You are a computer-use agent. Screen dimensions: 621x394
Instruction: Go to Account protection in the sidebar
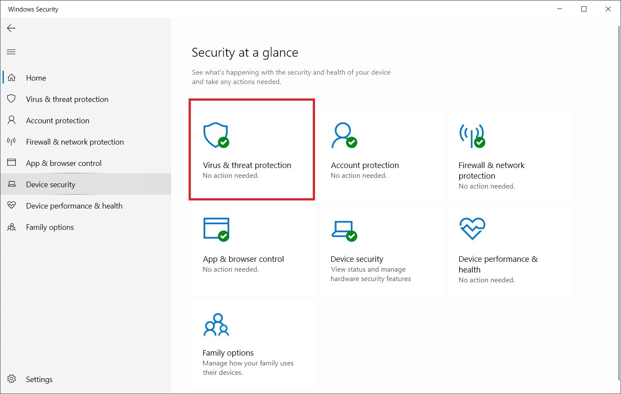58,121
